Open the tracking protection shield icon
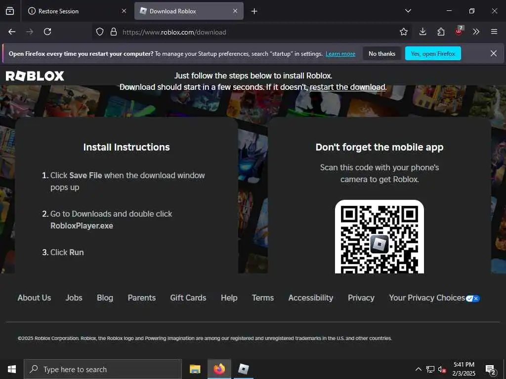The width and height of the screenshot is (506, 379). tap(100, 32)
